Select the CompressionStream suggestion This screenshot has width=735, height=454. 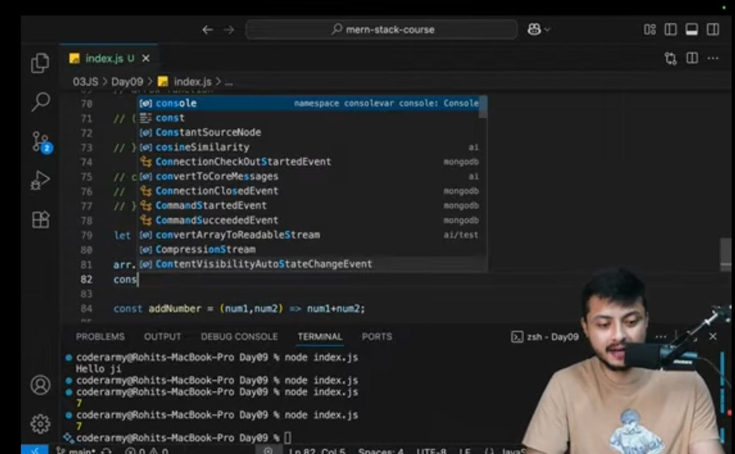[x=310, y=249]
